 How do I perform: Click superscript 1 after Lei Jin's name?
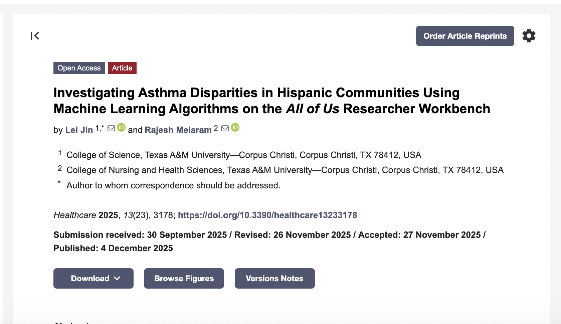(x=97, y=127)
